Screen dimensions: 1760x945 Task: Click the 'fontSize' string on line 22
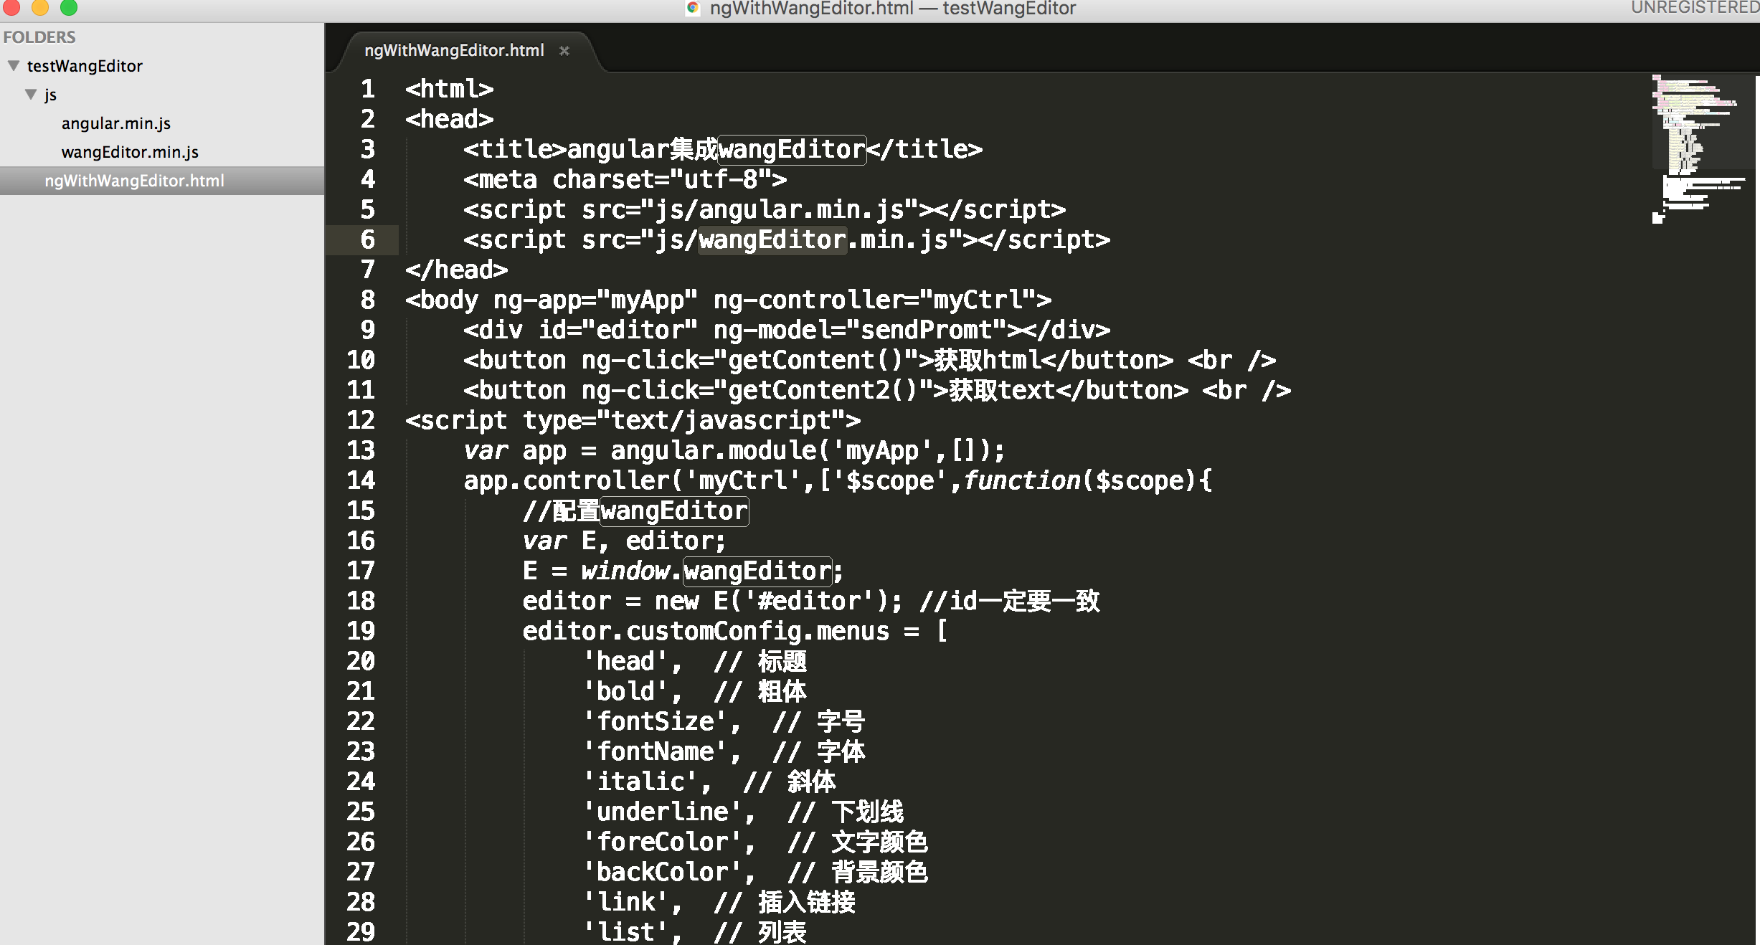pyautogui.click(x=656, y=721)
